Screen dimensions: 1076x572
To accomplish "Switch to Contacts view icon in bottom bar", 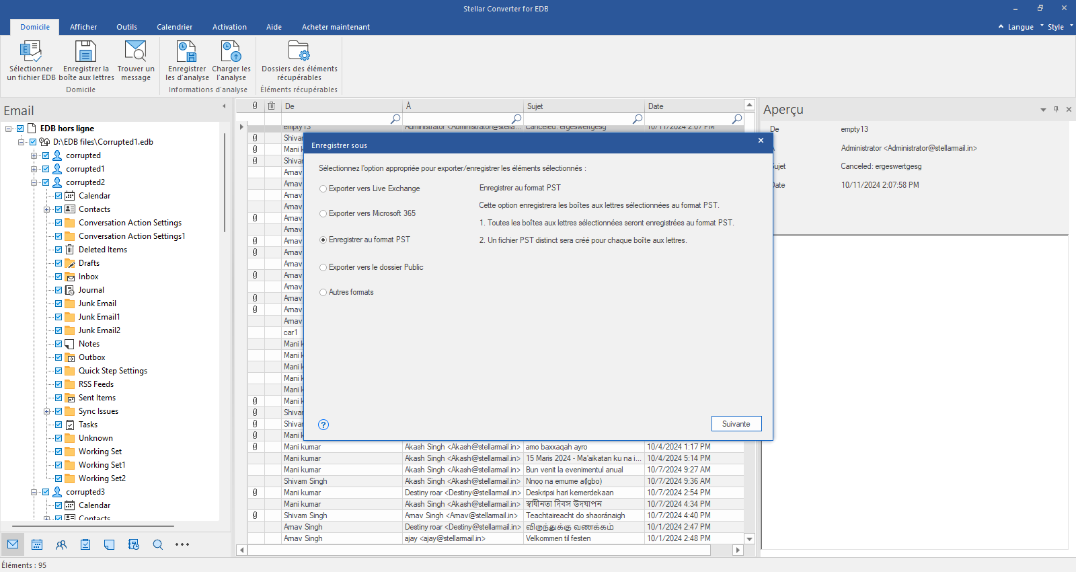I will pos(61,544).
